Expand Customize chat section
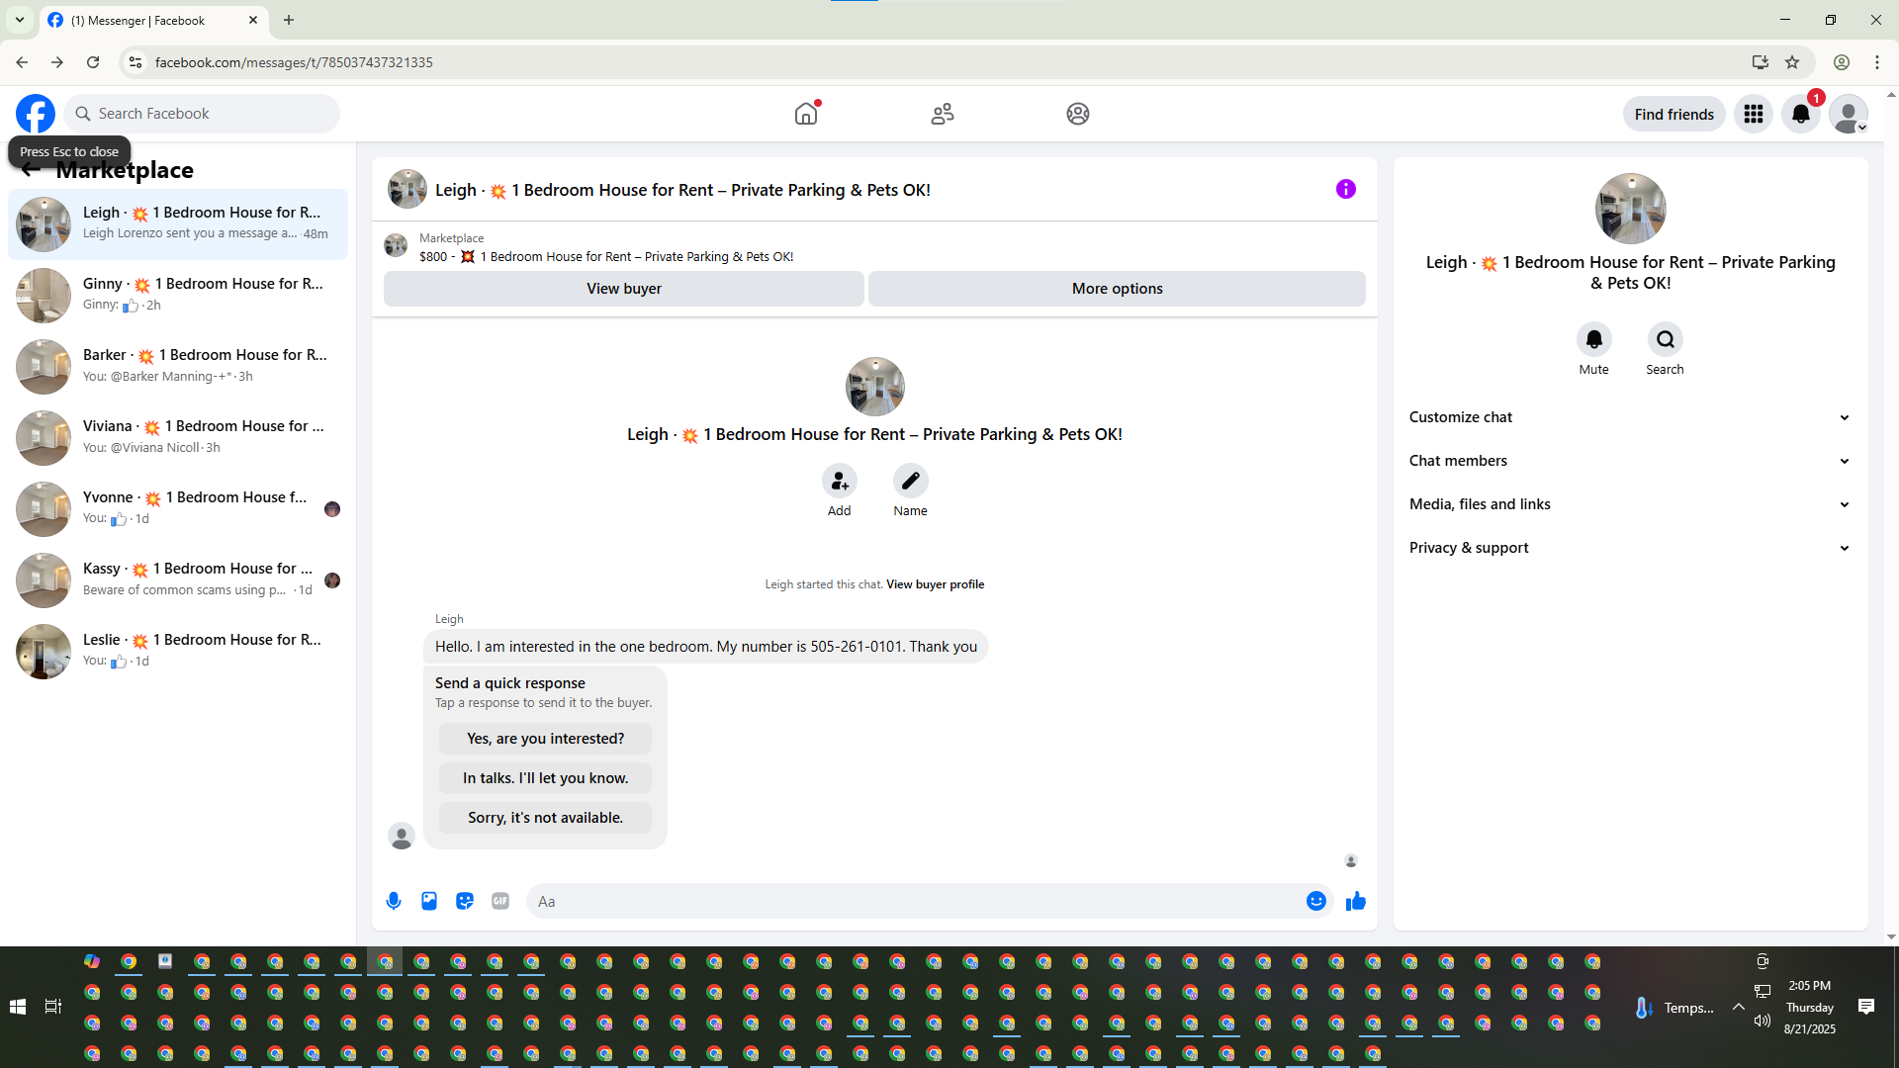The image size is (1899, 1068). coord(1629,417)
